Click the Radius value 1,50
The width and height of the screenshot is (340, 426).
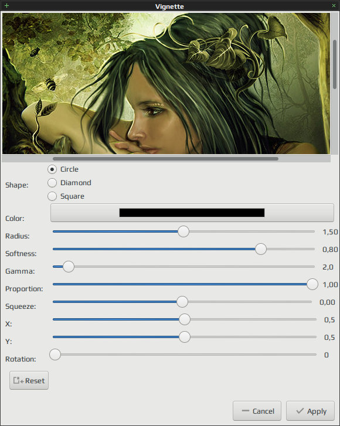coord(330,232)
